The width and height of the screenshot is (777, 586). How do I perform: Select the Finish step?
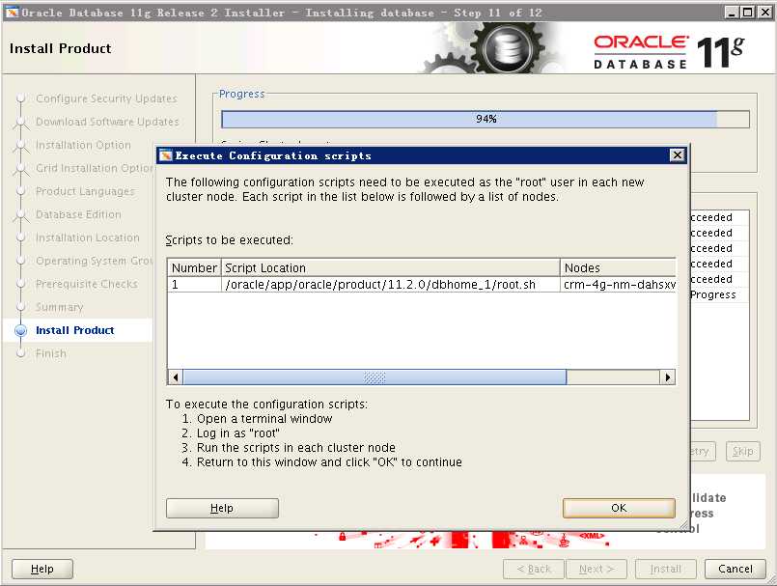point(50,353)
